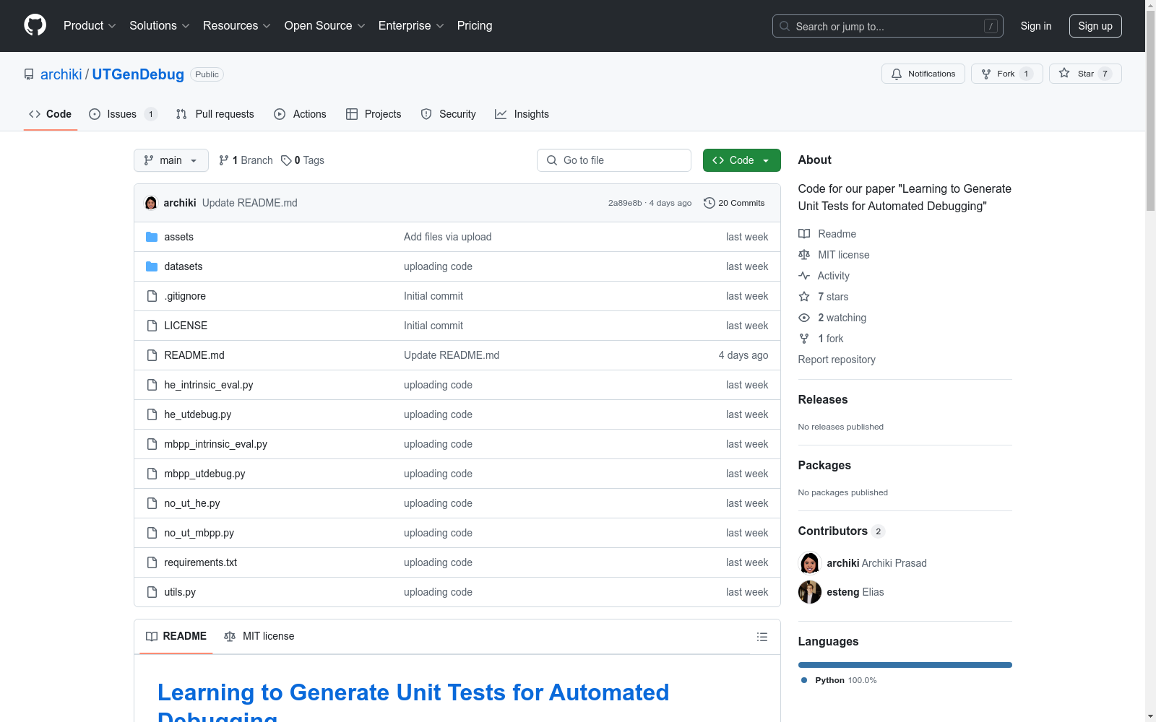Image resolution: width=1156 pixels, height=722 pixels.
Task: Click the magnifier icon in the search box
Action: click(785, 26)
